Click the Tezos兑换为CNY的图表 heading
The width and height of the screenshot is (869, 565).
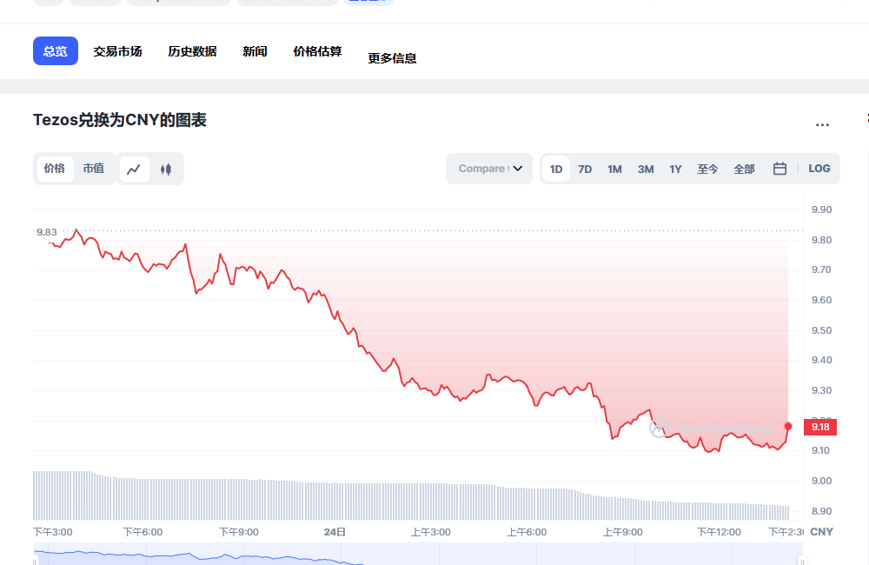coord(120,120)
